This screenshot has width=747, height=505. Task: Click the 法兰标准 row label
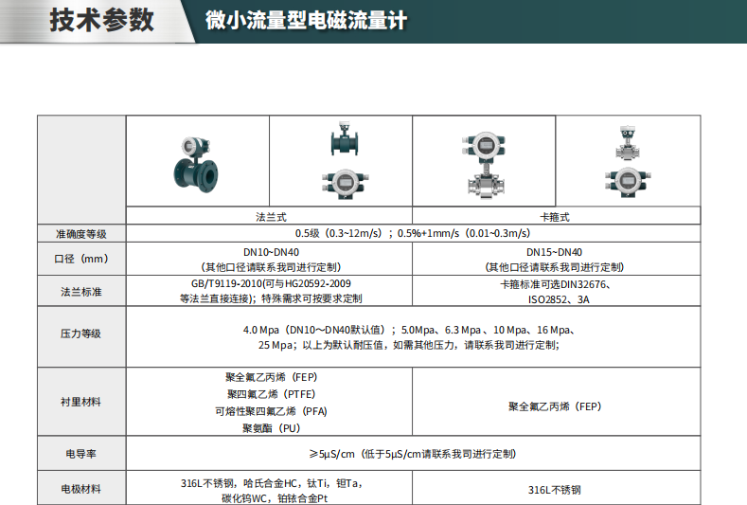click(81, 292)
